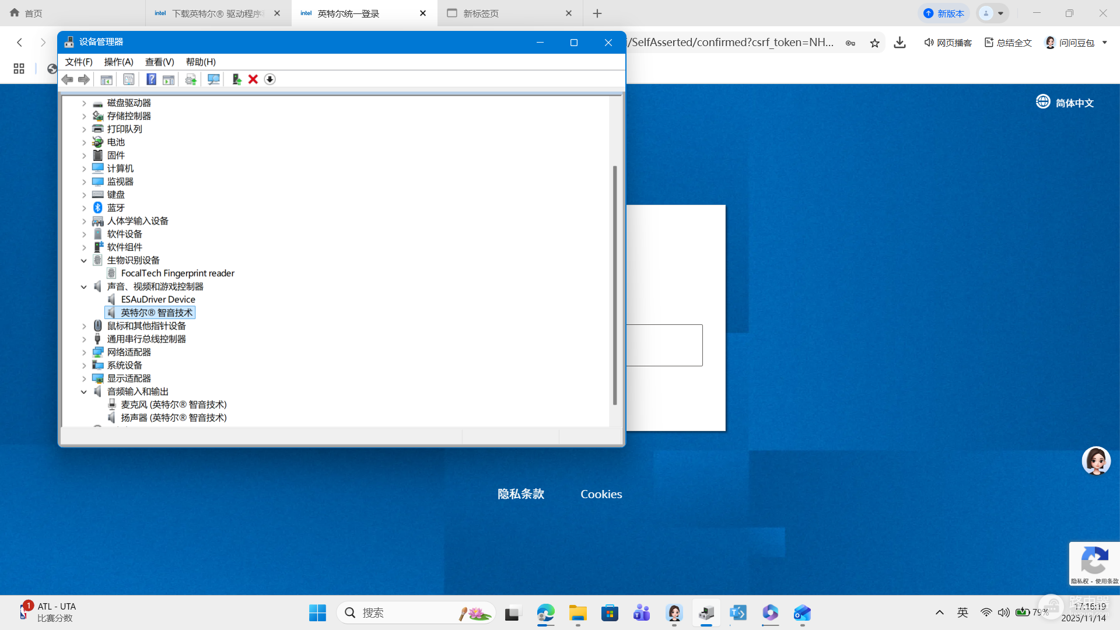Expand the 网络适配器 node
Viewport: 1120px width, 630px height.
84,352
